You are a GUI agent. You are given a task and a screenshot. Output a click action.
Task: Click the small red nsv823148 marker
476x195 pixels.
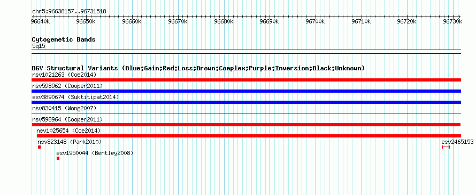(39, 147)
